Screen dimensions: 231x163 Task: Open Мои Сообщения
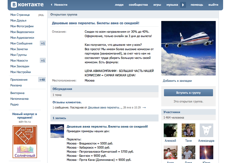(x=21, y=43)
